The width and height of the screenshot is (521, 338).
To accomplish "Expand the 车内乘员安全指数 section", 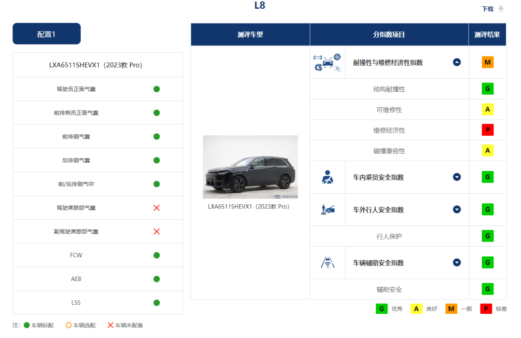I will pos(457,177).
